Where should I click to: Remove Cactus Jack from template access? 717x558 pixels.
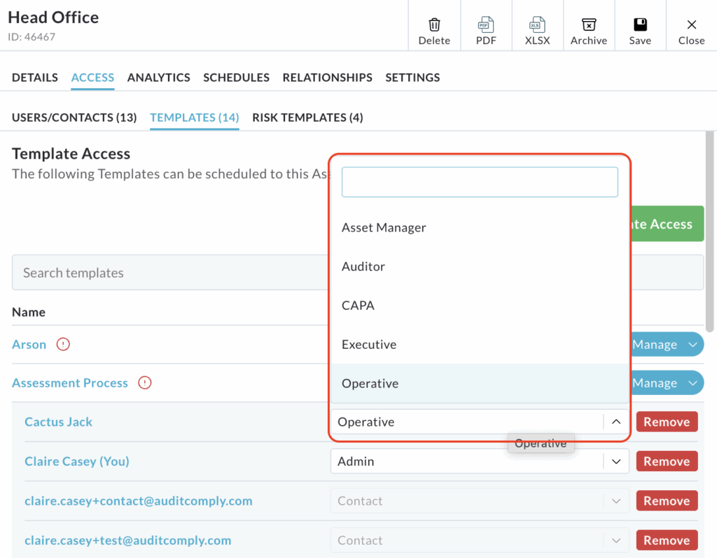[667, 422]
